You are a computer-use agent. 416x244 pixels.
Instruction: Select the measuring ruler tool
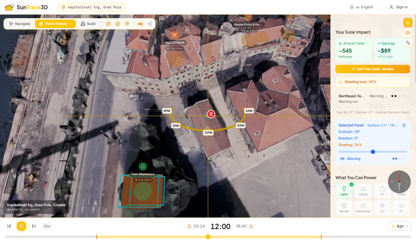tap(408, 43)
